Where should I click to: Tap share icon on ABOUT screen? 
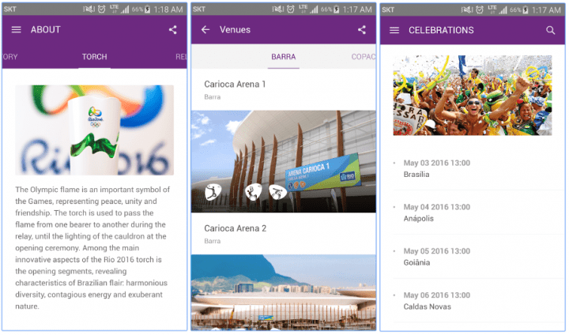(173, 30)
